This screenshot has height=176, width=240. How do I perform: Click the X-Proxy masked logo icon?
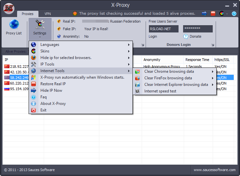point(9,9)
